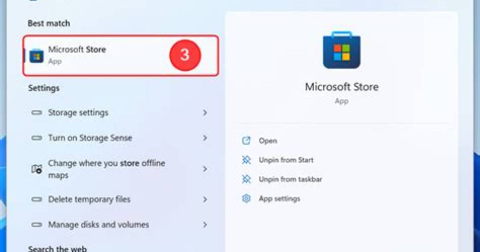Screen dimensions: 480x252
Task: Expand the arrow next to Storage settings
Action: coord(205,113)
